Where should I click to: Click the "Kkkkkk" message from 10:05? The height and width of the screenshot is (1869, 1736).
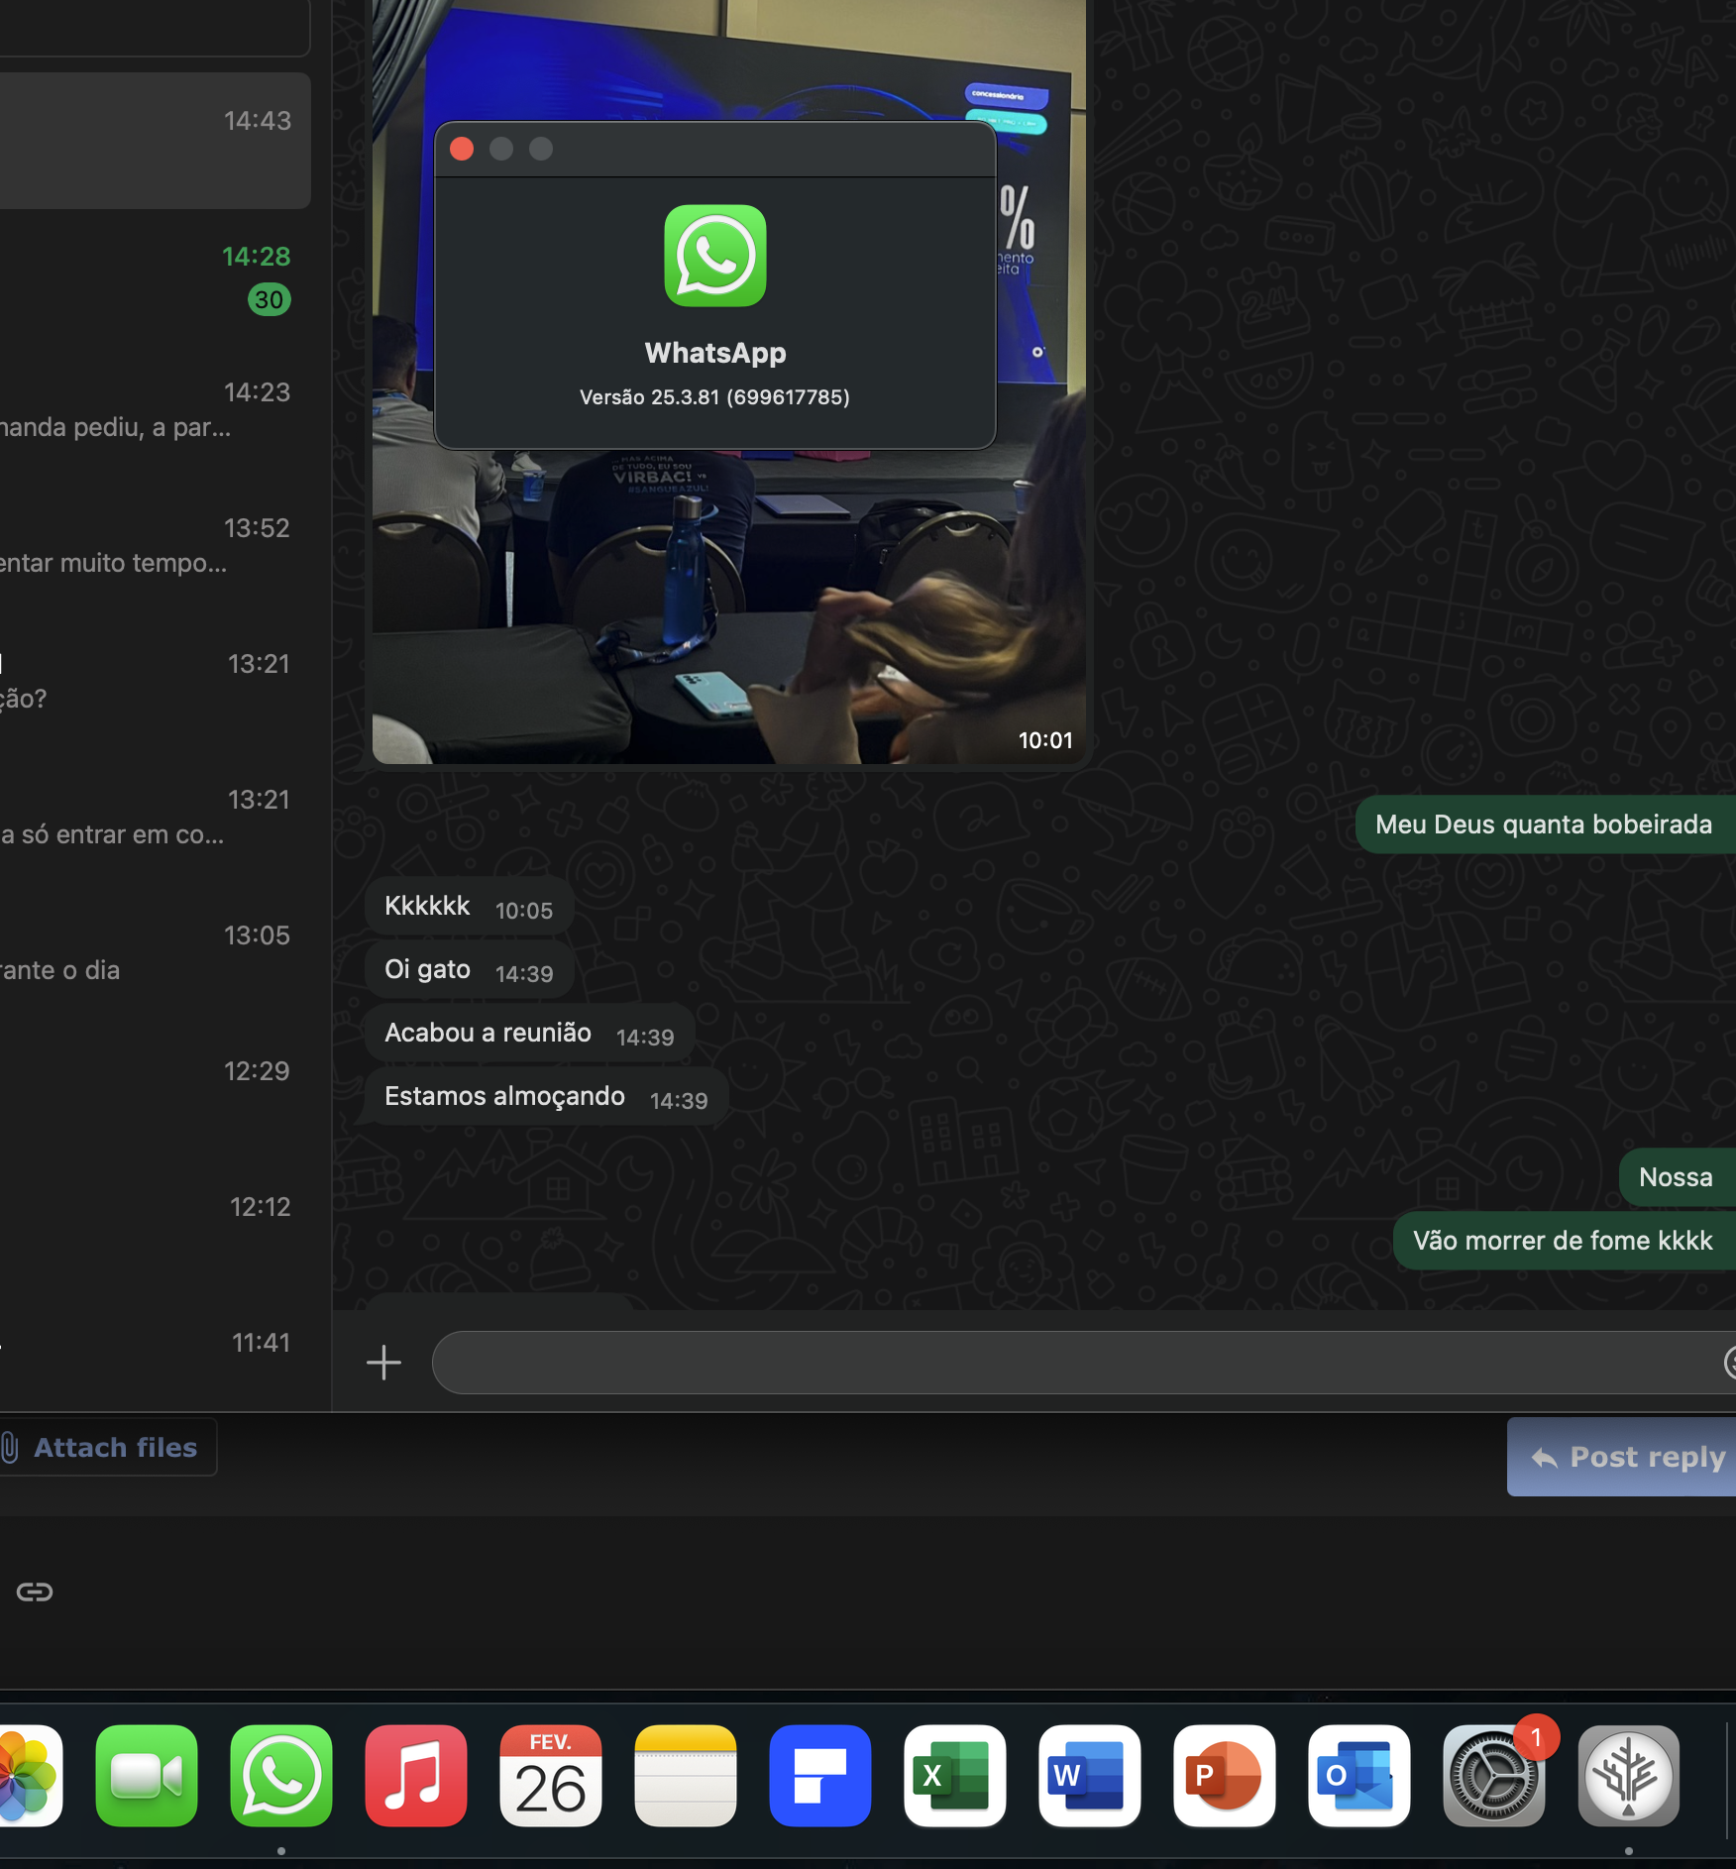pyautogui.click(x=469, y=906)
